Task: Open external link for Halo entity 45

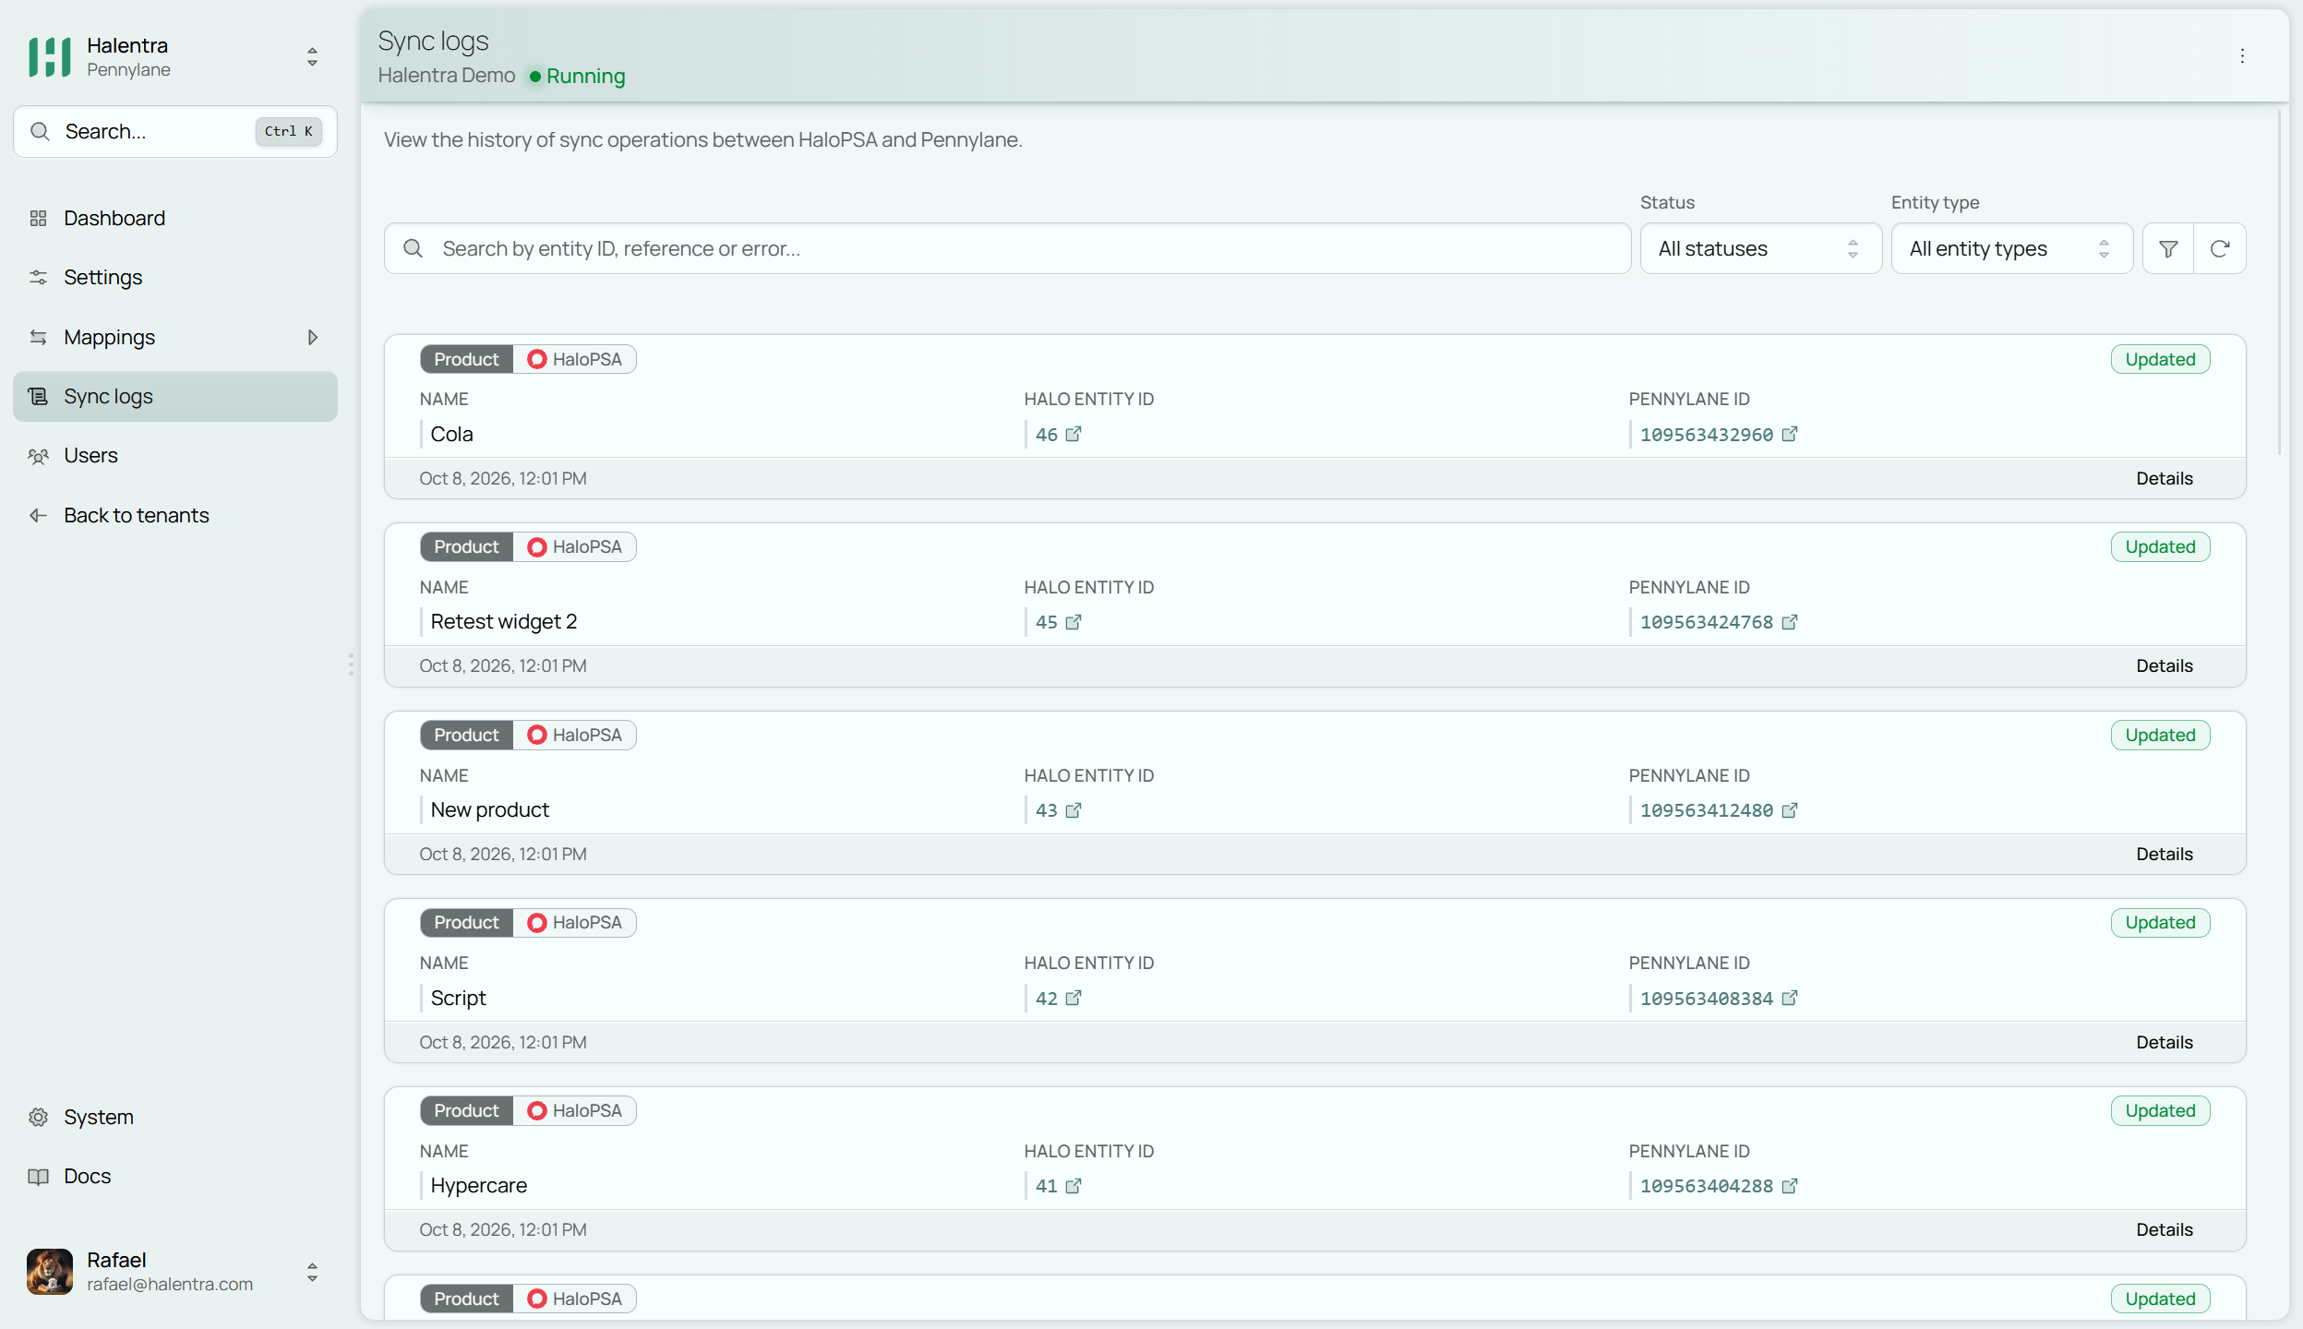Action: [x=1074, y=622]
